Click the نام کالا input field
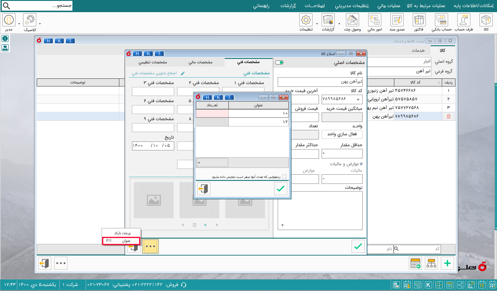Image resolution: width=497 pixels, height=291 pixels. click(320, 82)
